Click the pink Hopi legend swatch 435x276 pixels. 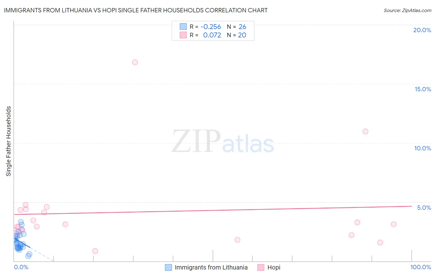261,267
